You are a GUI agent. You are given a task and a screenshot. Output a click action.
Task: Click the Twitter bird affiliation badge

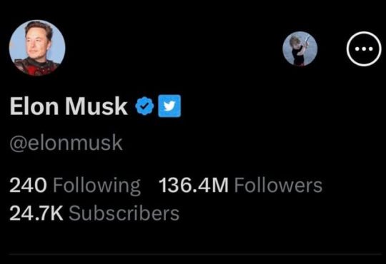pos(169,106)
